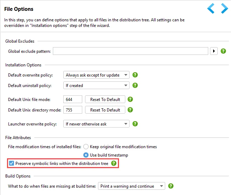Open help for Default overwrite policy
The image size is (231, 195).
pyautogui.click(x=135, y=75)
